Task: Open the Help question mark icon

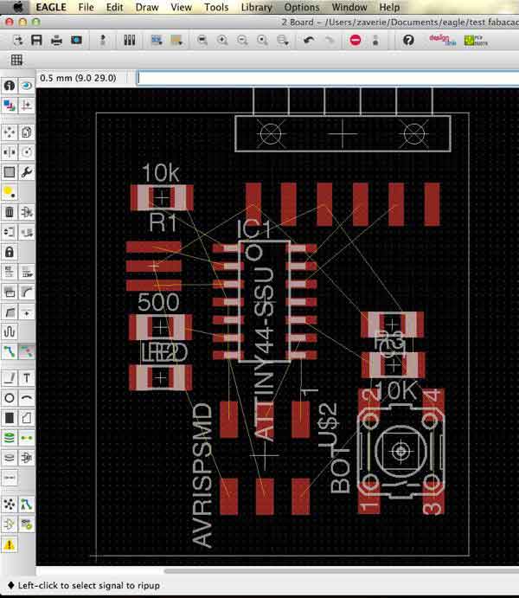Action: (408, 40)
